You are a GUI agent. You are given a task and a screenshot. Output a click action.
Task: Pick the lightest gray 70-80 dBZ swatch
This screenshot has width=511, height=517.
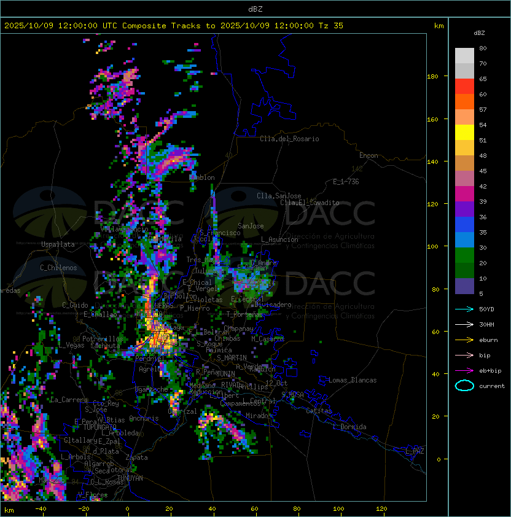(x=464, y=56)
